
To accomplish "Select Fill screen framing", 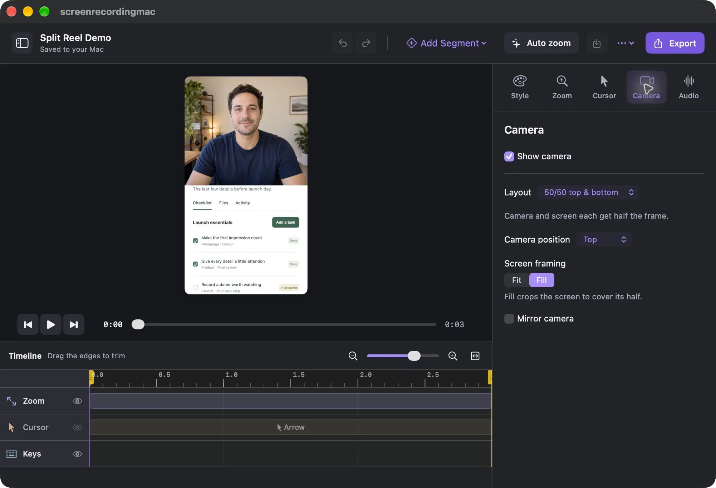I will pos(541,280).
